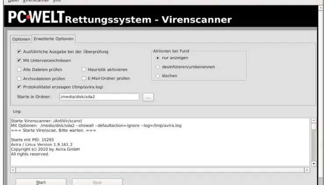This screenshot has height=185, width=329.
Task: Open folder browser with the ... button
Action: (x=148, y=97)
